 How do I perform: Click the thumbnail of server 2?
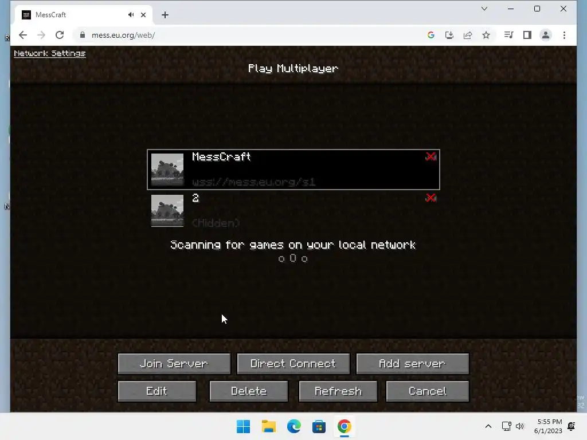pyautogui.click(x=167, y=211)
